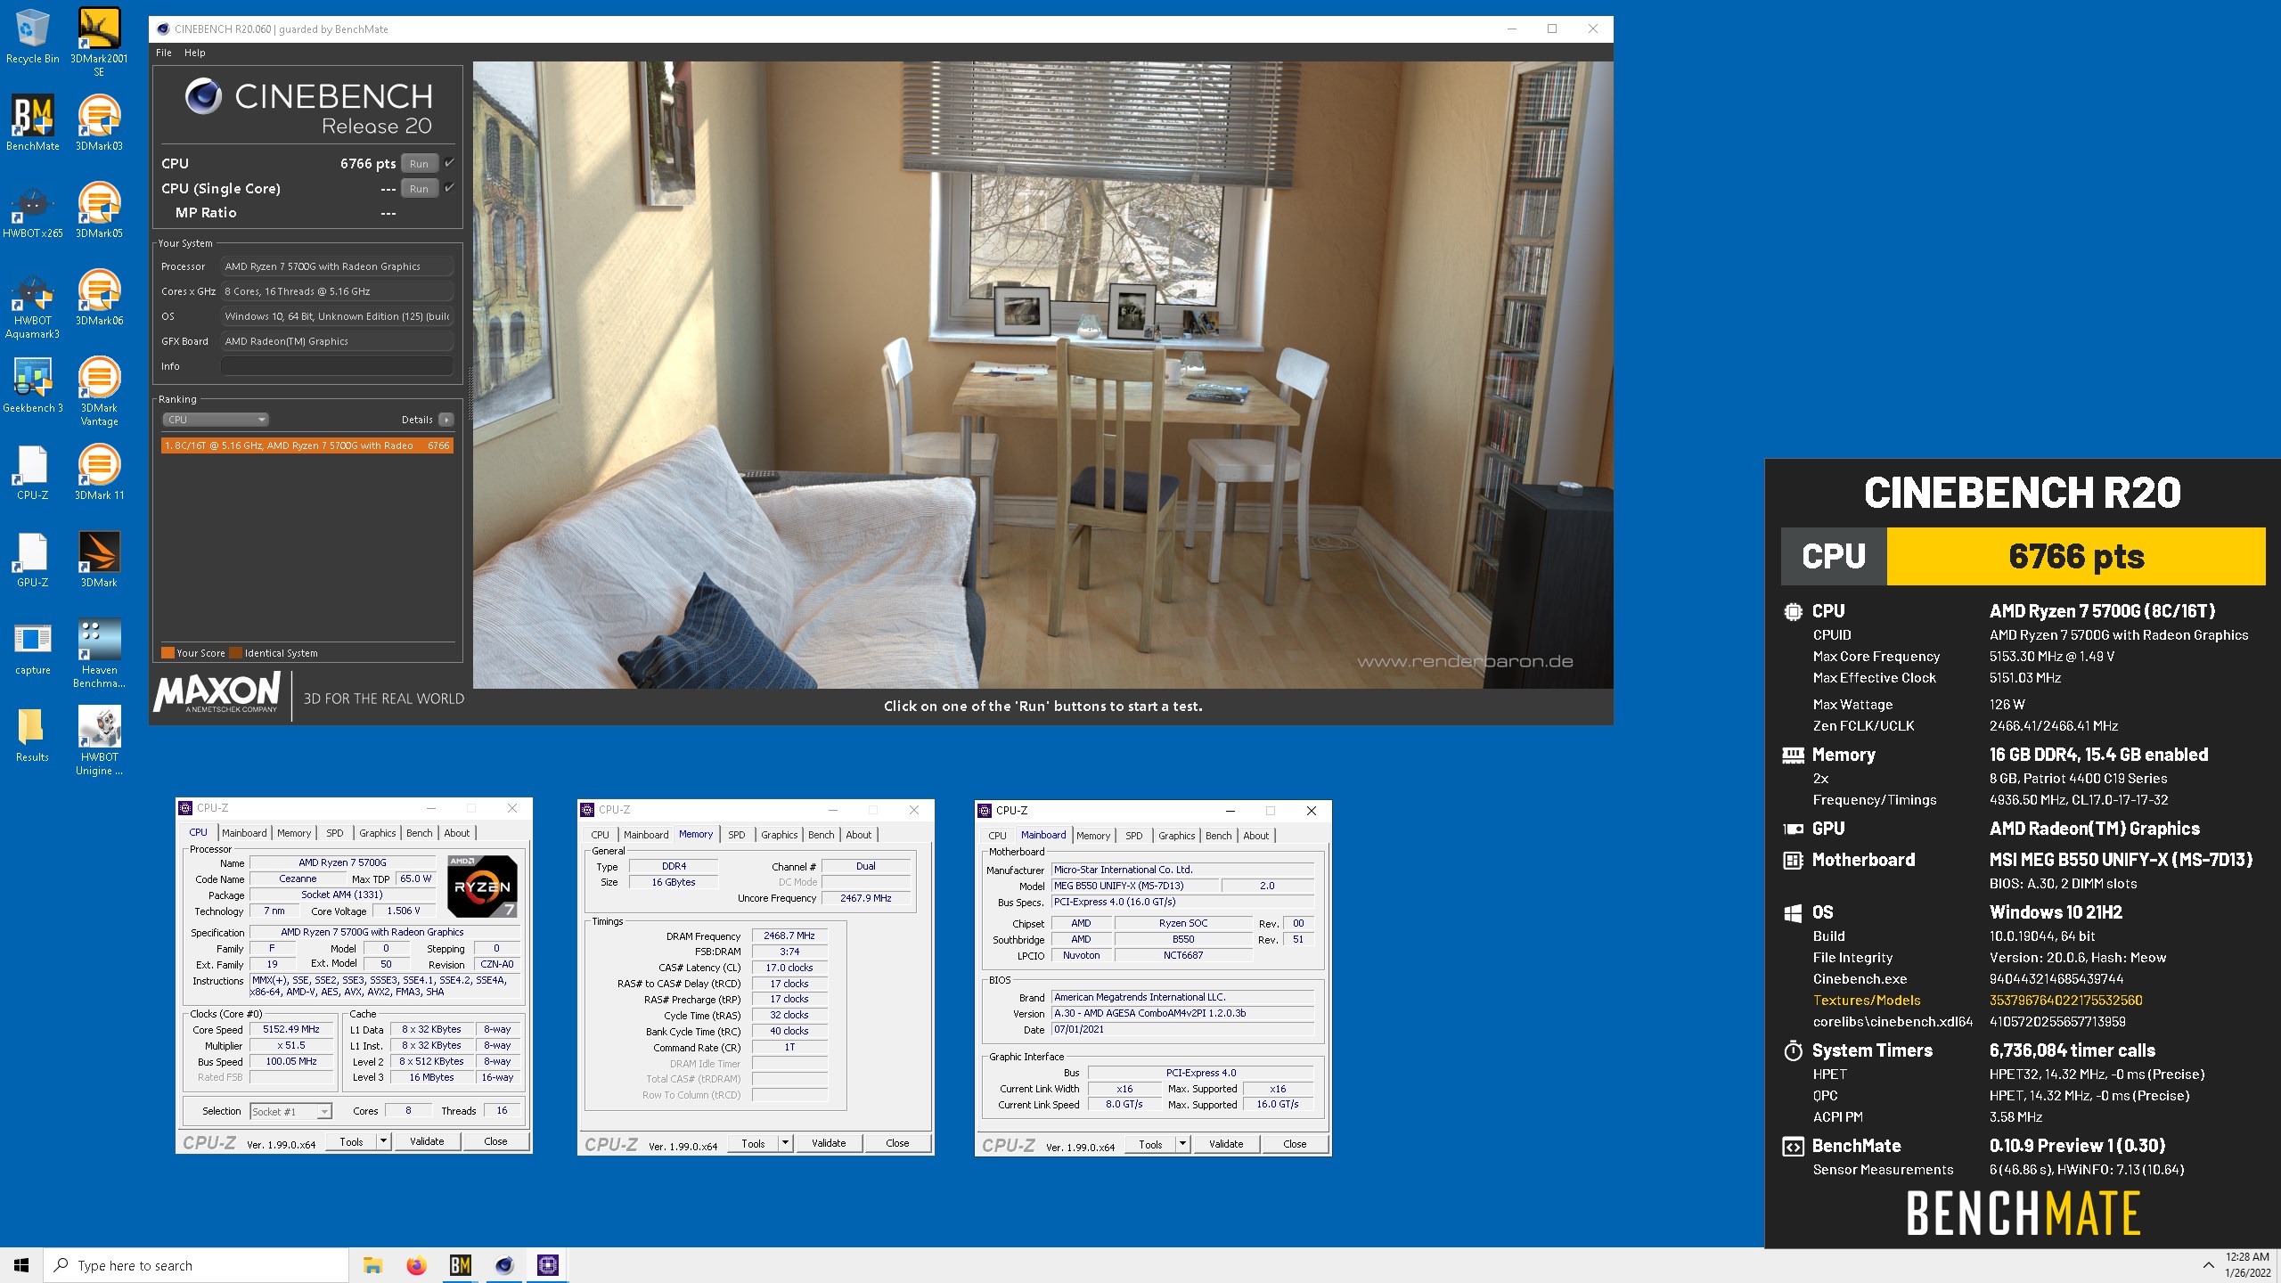Open the BenchMate desktop shortcut
Image resolution: width=2281 pixels, height=1283 pixels.
click(x=32, y=123)
